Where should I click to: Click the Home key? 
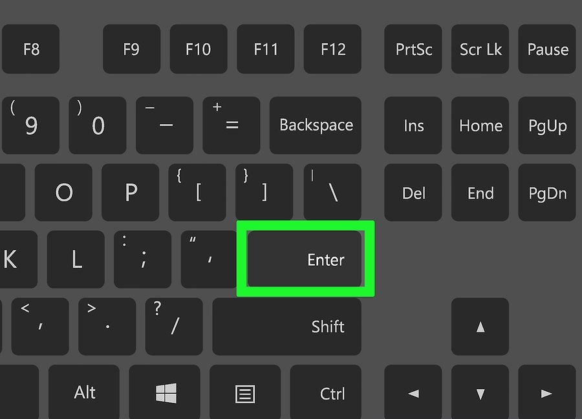[x=480, y=125]
